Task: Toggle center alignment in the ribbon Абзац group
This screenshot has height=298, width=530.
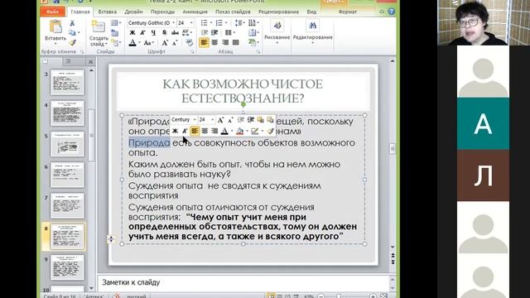Action: [214, 42]
